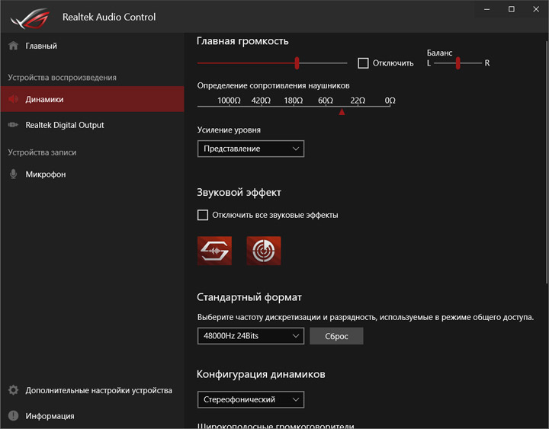Click the main volume slider track right portion

[x=323, y=63]
